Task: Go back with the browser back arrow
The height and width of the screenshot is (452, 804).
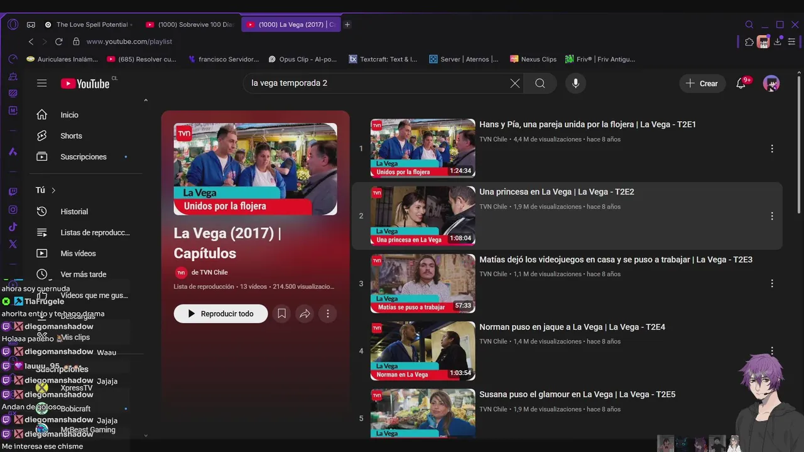Action: (31, 41)
